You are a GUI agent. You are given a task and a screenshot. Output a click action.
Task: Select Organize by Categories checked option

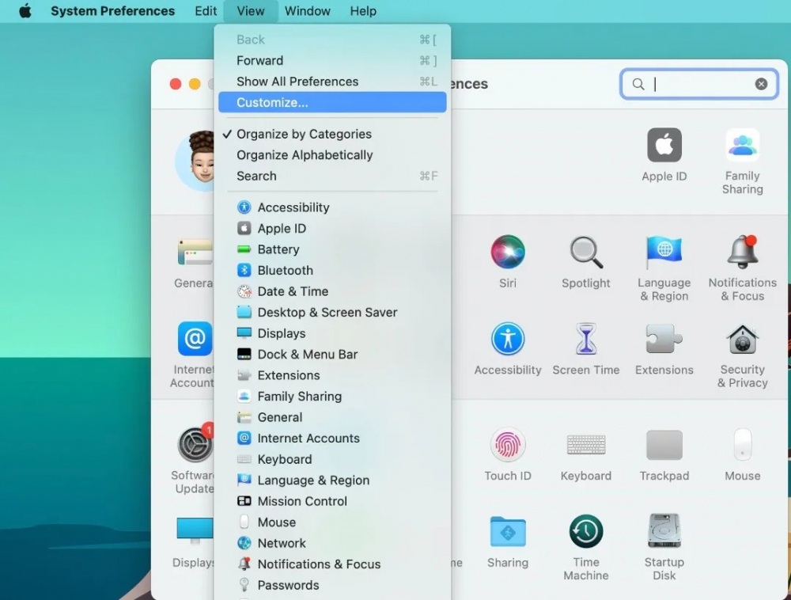click(x=304, y=135)
